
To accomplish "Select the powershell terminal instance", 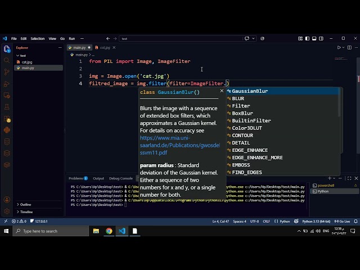I will click(x=335, y=185).
